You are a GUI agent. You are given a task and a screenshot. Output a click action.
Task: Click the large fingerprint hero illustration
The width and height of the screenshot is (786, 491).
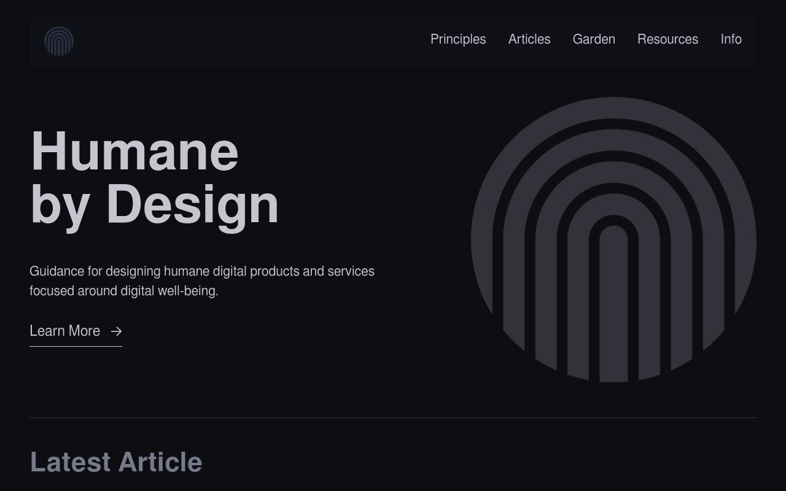click(613, 241)
